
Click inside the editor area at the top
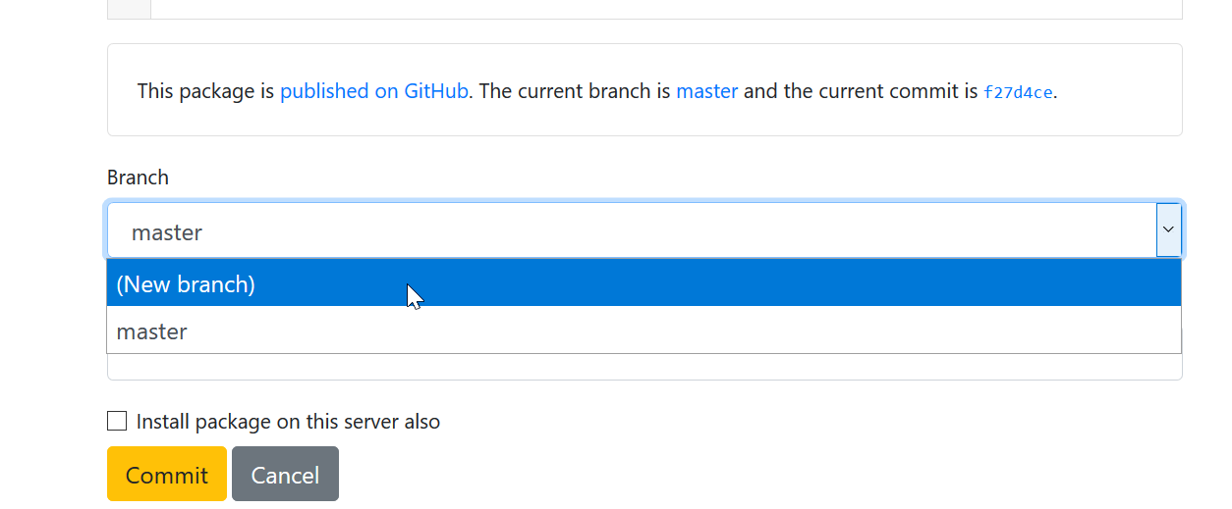coord(666,9)
